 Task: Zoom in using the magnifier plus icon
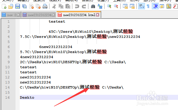click(x=109, y=6)
